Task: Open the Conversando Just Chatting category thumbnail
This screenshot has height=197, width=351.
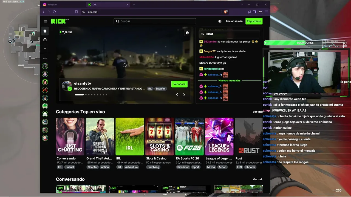Action: click(x=70, y=137)
